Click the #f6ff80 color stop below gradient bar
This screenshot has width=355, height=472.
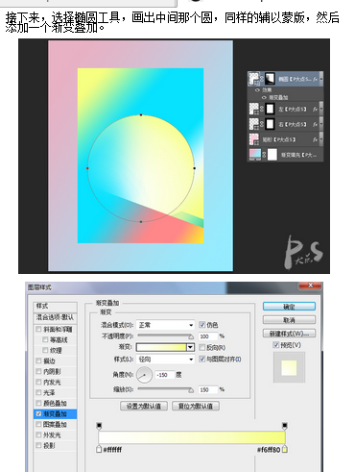(285, 449)
